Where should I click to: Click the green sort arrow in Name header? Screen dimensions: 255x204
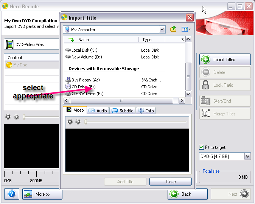click(71, 40)
